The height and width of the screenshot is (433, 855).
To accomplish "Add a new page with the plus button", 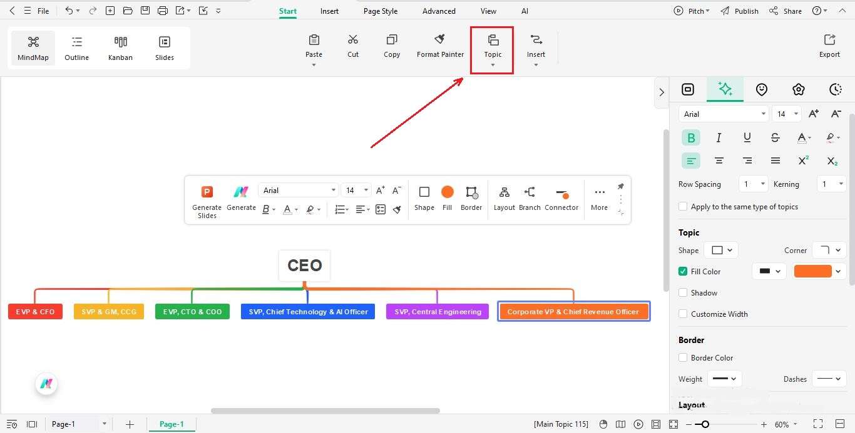I will pos(130,424).
